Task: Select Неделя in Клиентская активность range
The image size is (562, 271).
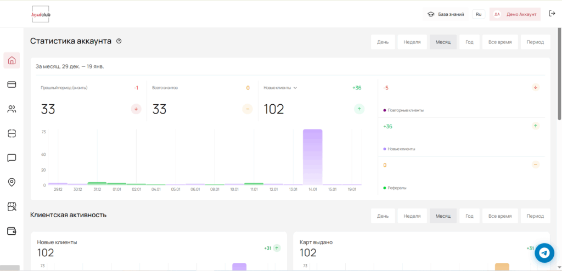Action: (412, 216)
